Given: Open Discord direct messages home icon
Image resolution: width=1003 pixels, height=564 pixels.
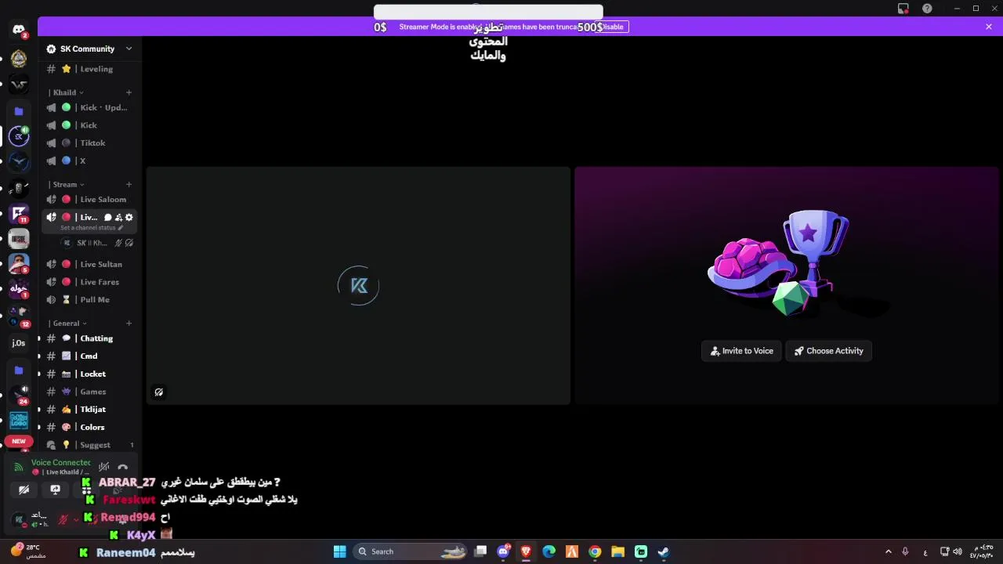Looking at the screenshot, I should 19,30.
